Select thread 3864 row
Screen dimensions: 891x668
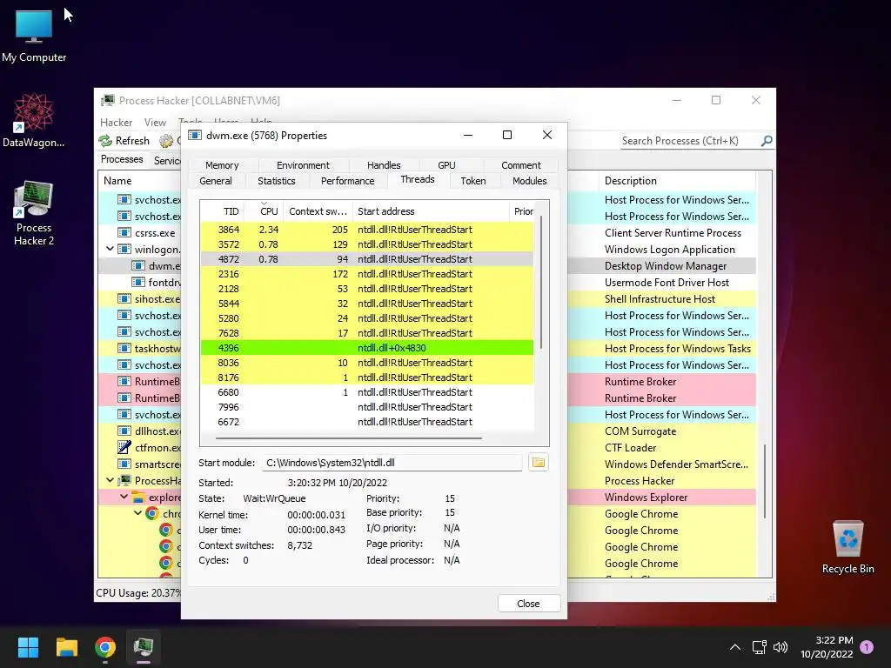tap(367, 230)
